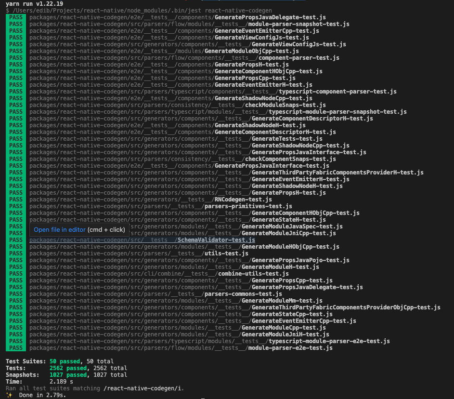Click the '2562 passed' tests count

(x=68, y=368)
